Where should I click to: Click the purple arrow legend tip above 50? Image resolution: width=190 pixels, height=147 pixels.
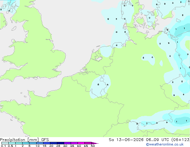tap(95, 143)
